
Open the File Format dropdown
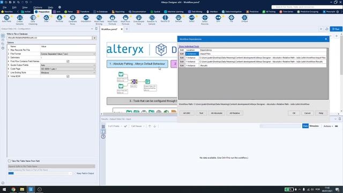68,54
